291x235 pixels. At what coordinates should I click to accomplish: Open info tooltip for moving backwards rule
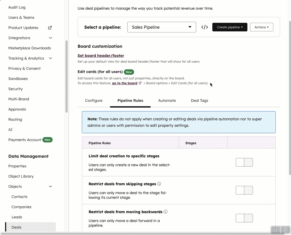pyautogui.click(x=166, y=212)
